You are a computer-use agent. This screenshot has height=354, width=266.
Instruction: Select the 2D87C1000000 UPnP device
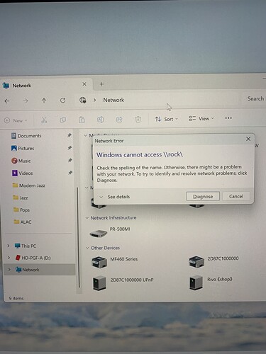tap(123, 282)
